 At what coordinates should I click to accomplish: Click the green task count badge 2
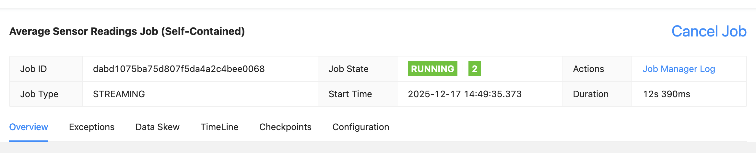[x=474, y=69]
